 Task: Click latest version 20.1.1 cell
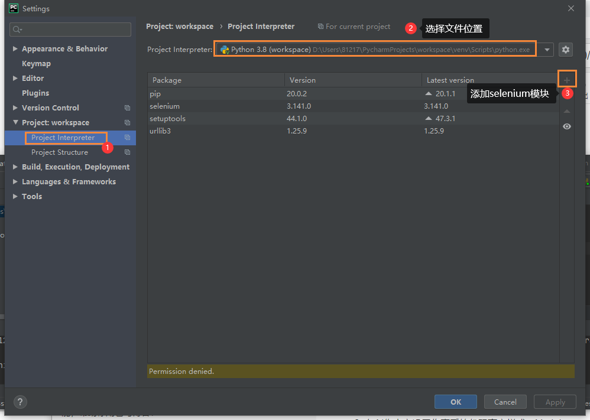(445, 93)
